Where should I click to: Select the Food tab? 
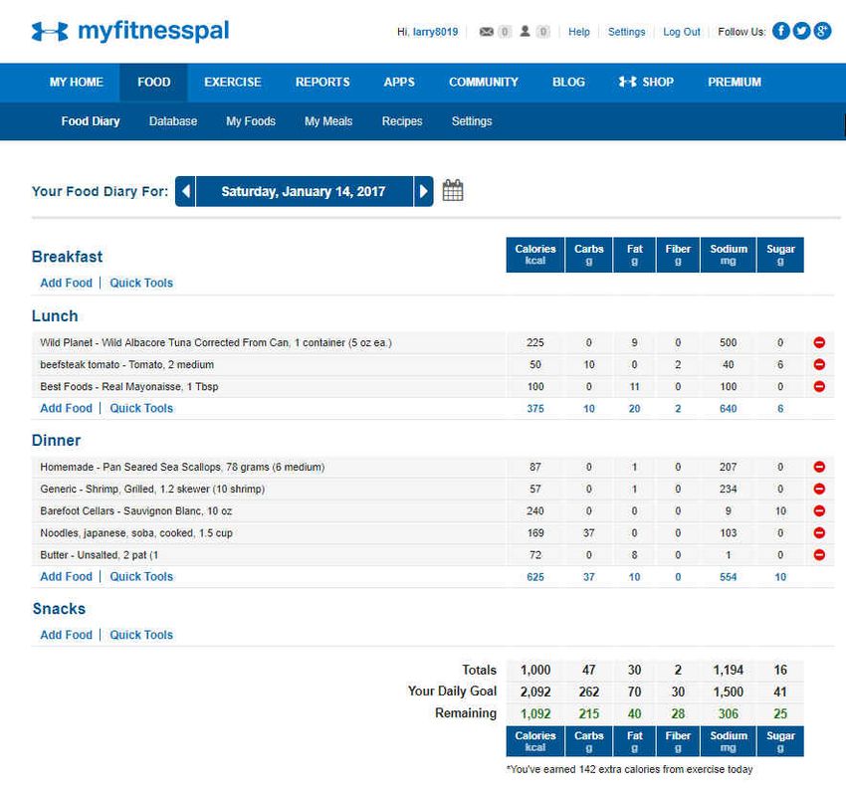pyautogui.click(x=153, y=83)
